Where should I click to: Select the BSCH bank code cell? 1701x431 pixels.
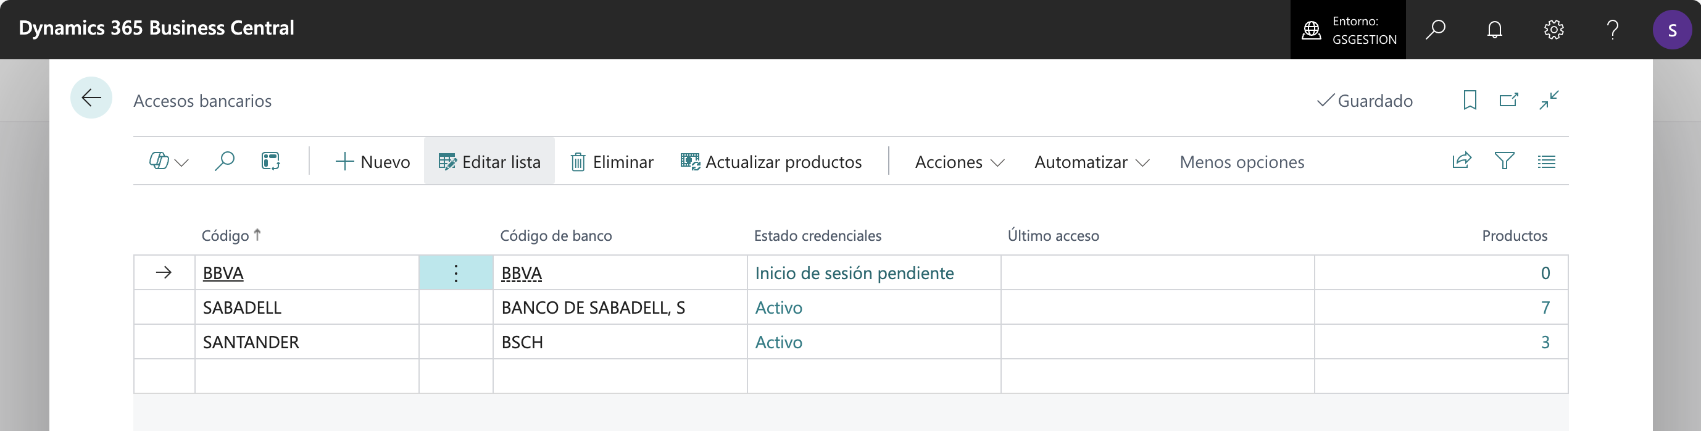(620, 341)
